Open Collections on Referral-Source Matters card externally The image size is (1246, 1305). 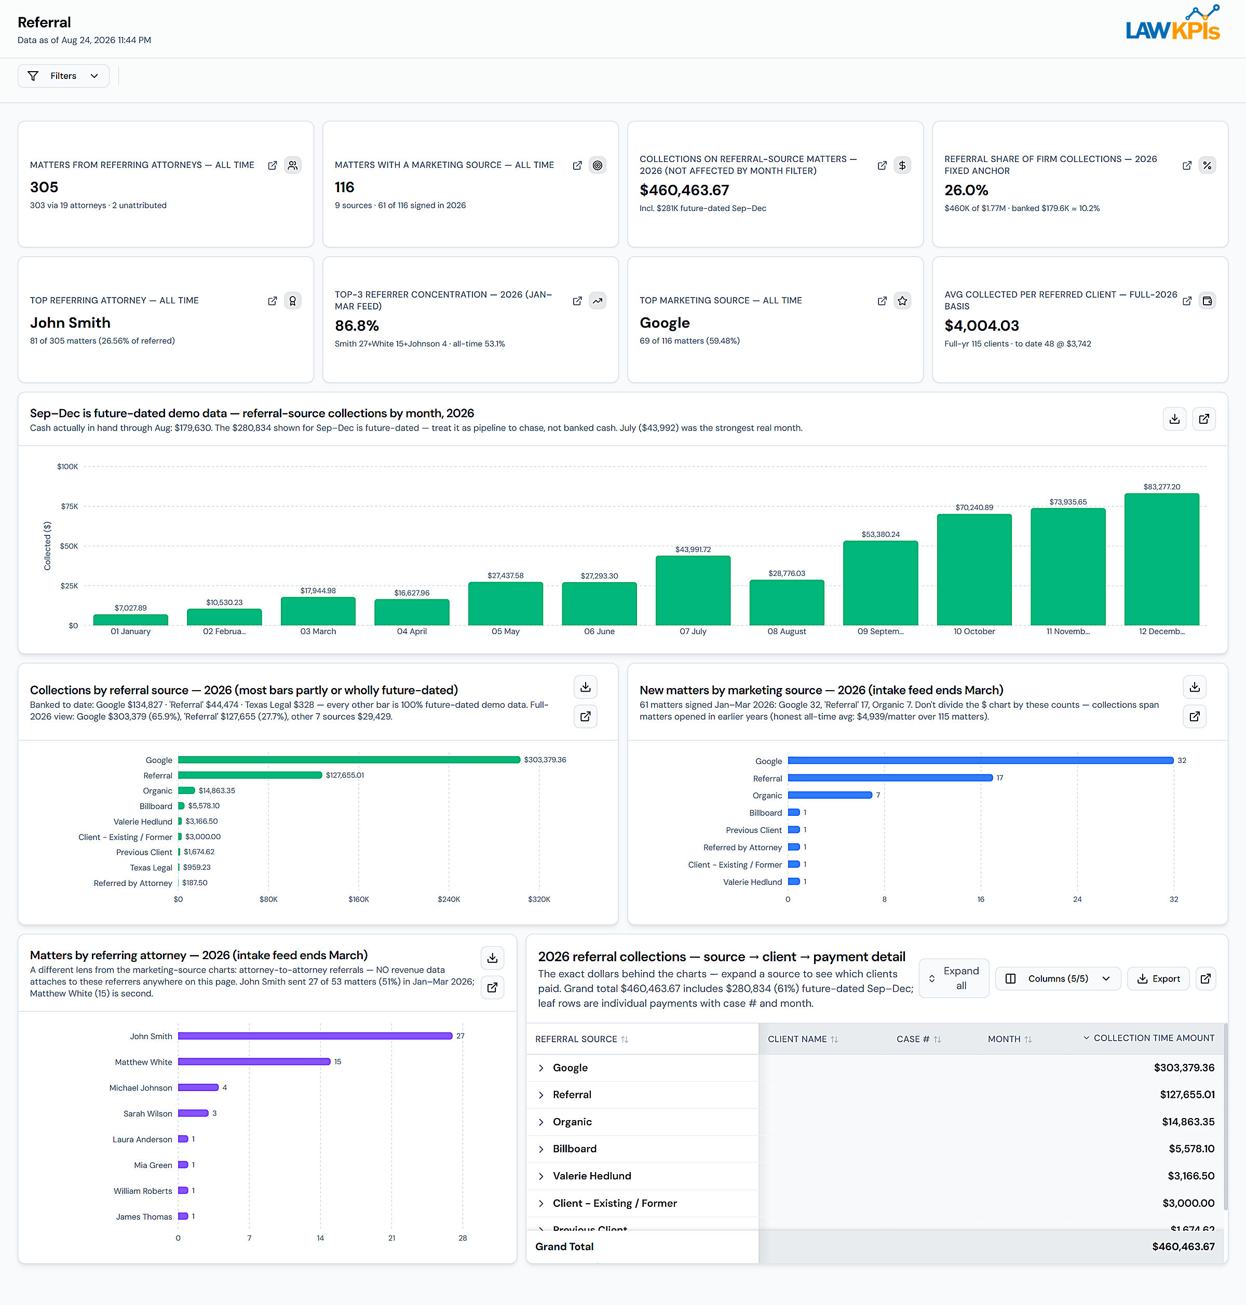coord(882,166)
